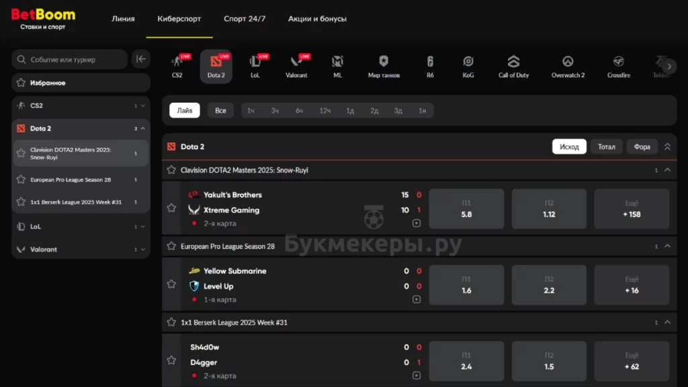Expand the LoL sidebar section
The height and width of the screenshot is (387, 688).
(142, 227)
